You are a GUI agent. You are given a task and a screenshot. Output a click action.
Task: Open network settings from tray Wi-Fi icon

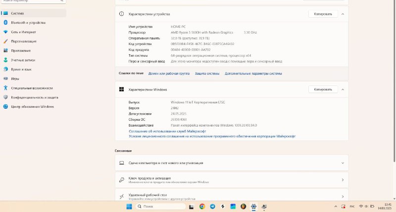(x=361, y=206)
